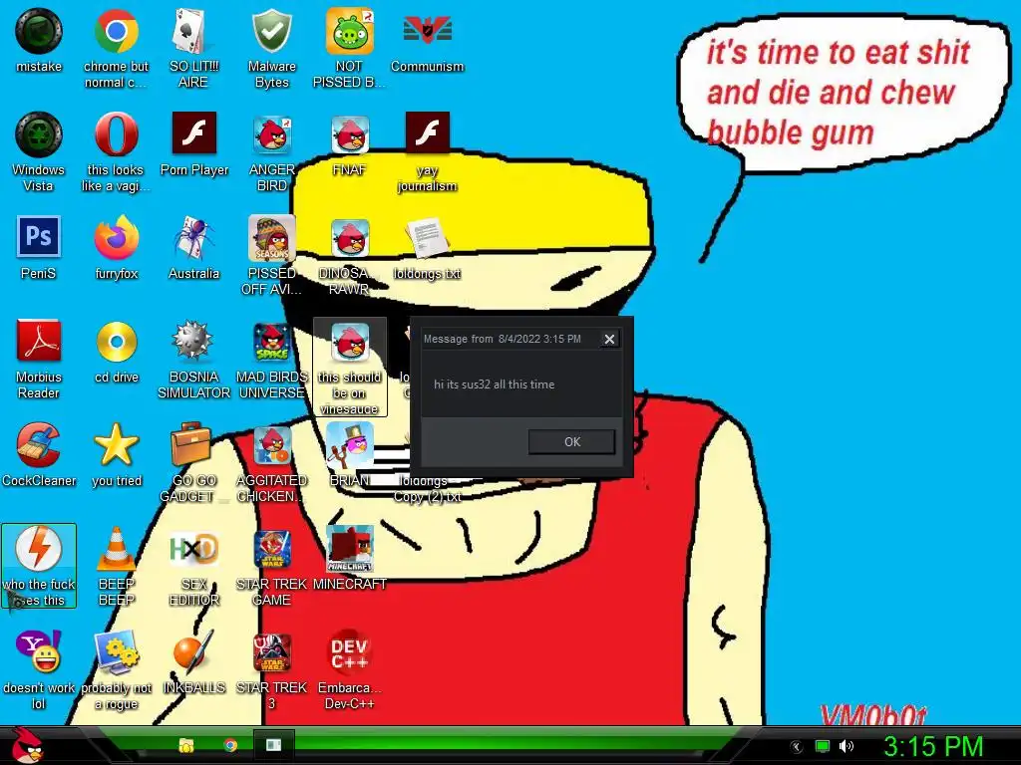Click OK in the message dialog
The height and width of the screenshot is (765, 1021).
coord(571,441)
